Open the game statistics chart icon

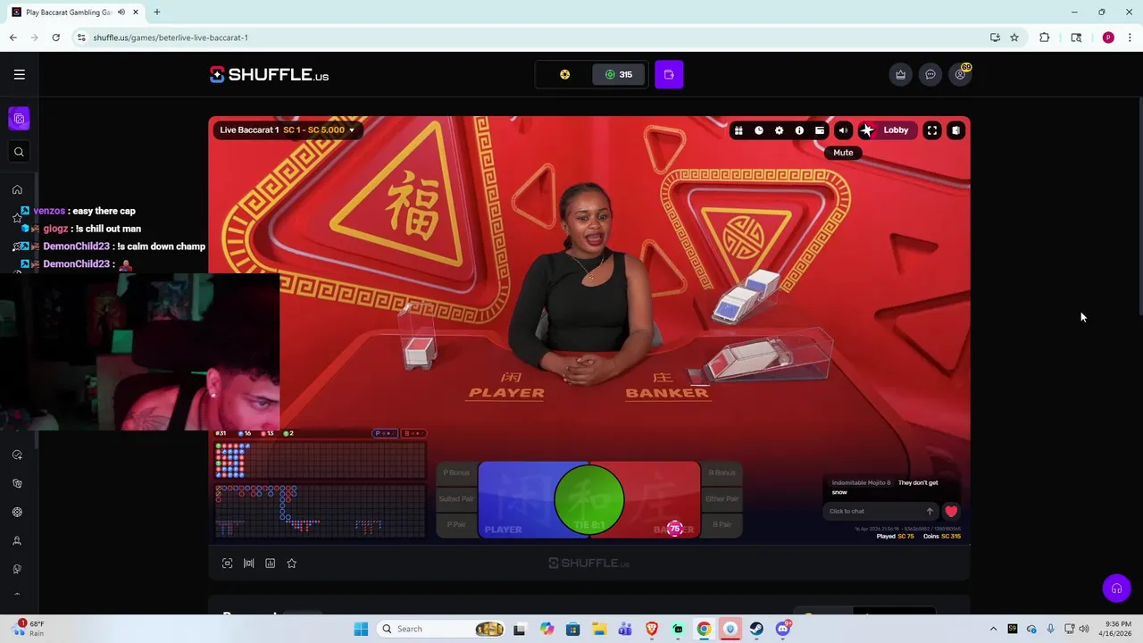(x=270, y=564)
